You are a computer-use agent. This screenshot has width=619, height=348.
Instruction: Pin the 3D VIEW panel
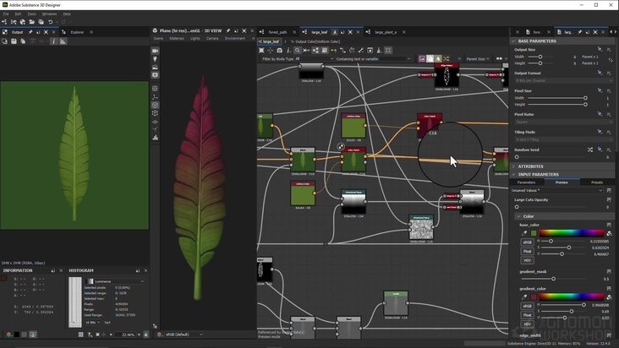[227, 30]
